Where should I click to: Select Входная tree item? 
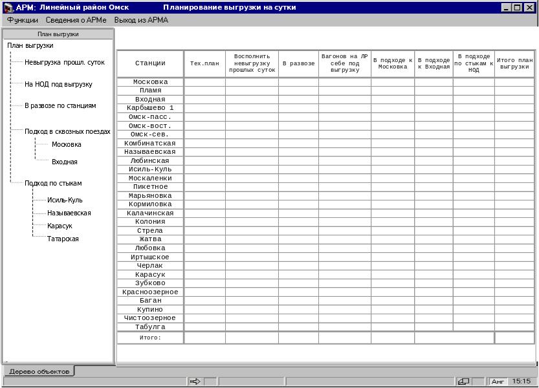65,162
